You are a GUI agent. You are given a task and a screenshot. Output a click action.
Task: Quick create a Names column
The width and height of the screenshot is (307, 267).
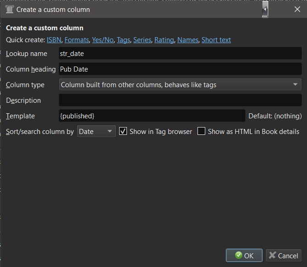pos(188,40)
